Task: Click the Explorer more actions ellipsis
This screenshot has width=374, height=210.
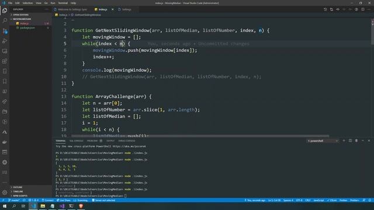Action: tap(47, 9)
